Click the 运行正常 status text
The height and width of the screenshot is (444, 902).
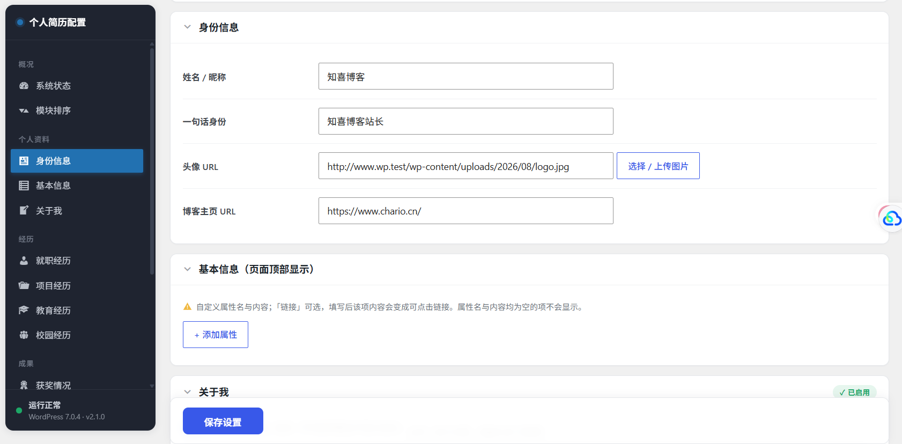pos(45,405)
